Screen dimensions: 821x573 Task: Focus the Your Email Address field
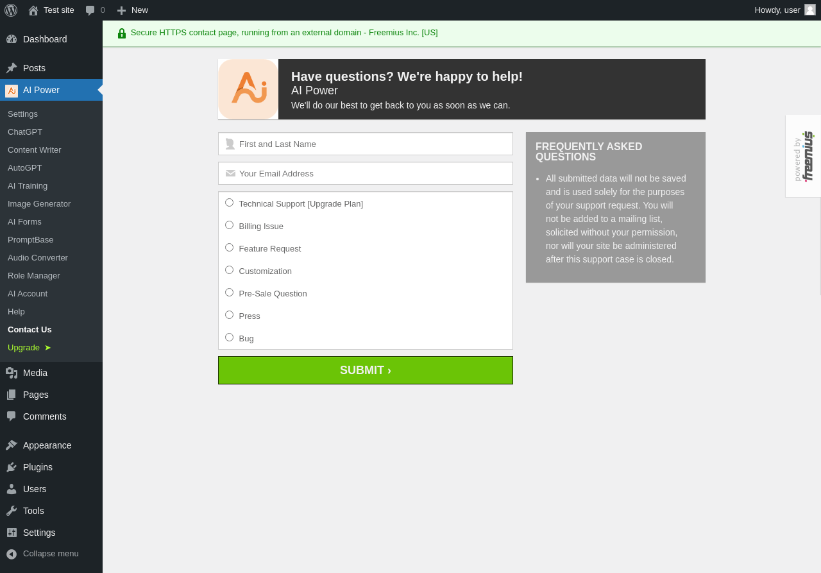pos(366,173)
